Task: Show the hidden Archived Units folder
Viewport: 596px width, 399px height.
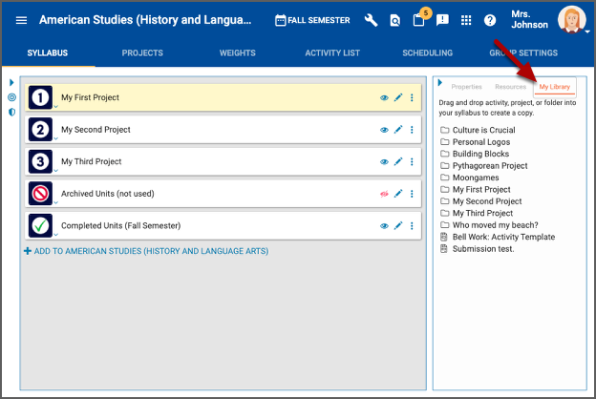Action: tap(385, 194)
